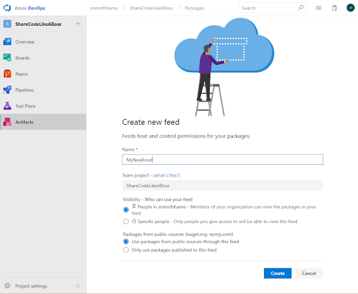Open the Repos hub icon
This screenshot has height=294, width=358.
(7, 74)
